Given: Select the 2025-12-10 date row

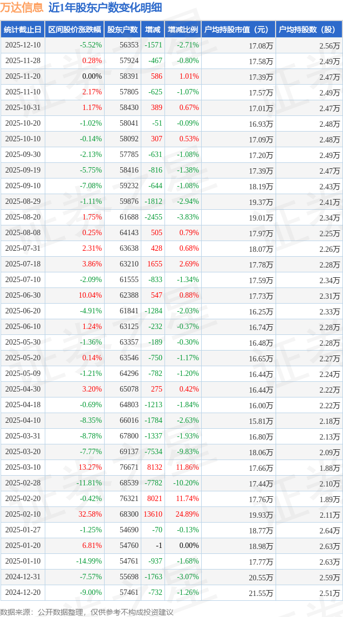Looking at the screenshot, I should (23, 45).
